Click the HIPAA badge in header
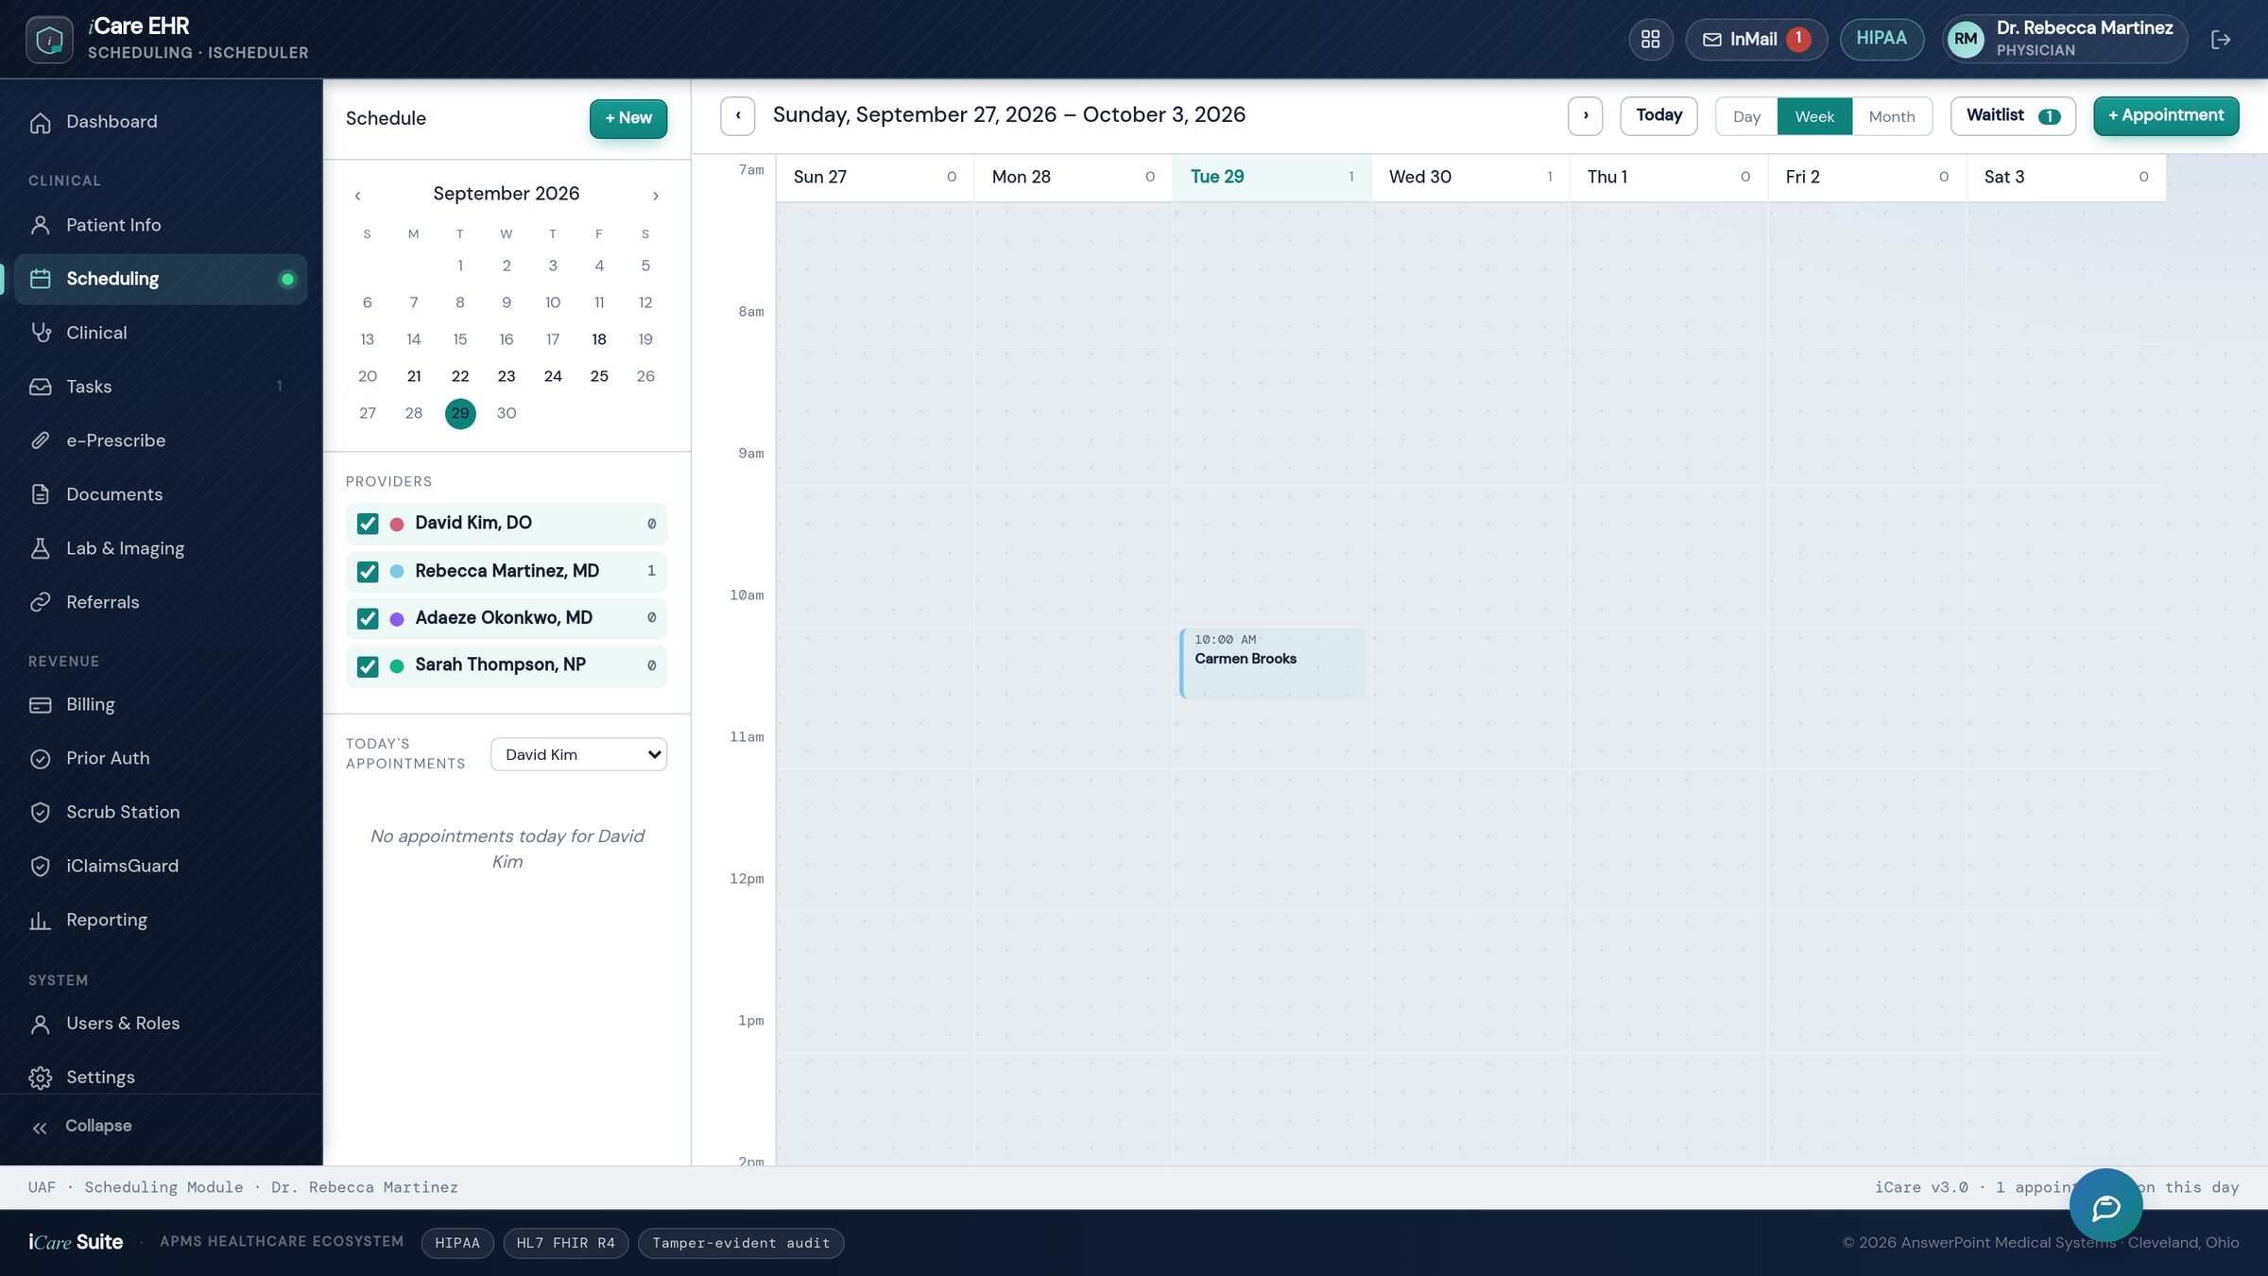Image resolution: width=2268 pixels, height=1276 pixels. click(x=1881, y=39)
